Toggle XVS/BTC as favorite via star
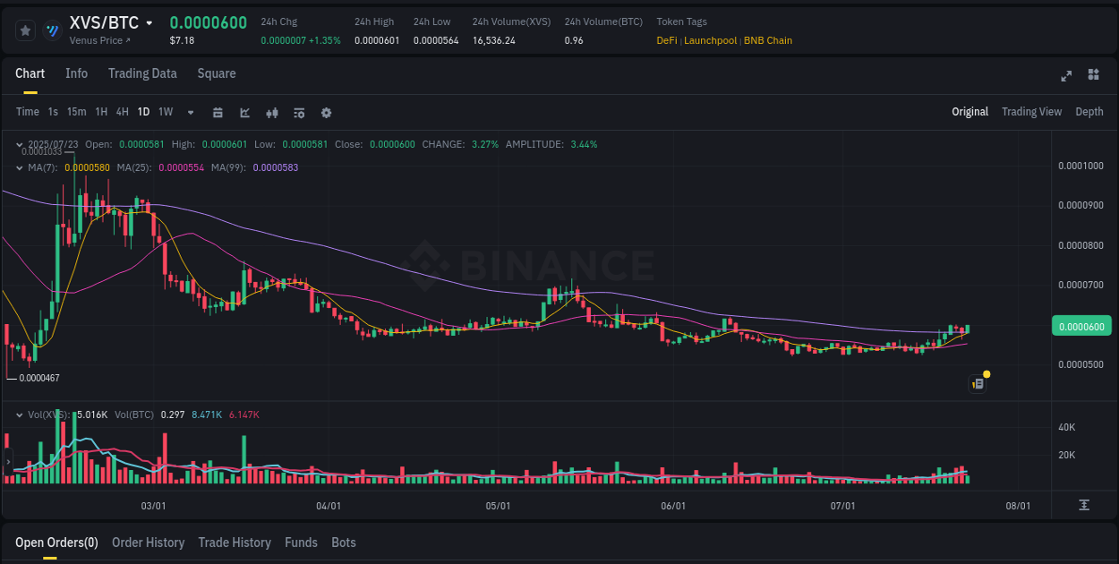 25,30
